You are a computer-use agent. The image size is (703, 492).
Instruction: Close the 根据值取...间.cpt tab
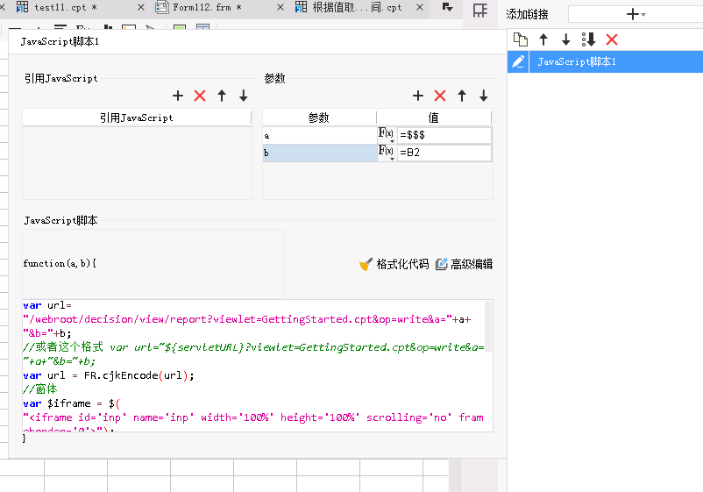tap(420, 7)
